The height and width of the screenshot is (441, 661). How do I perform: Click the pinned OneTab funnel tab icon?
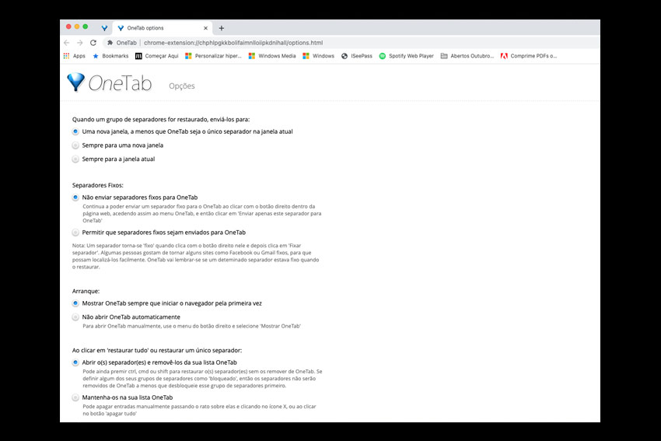(104, 28)
